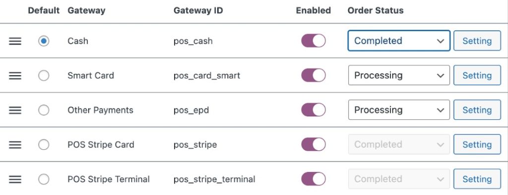Click the Gateway ID column header
Screen dimensions: 508x195
198,10
